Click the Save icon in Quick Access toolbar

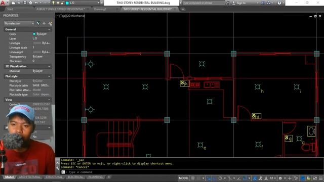[x=25, y=3]
